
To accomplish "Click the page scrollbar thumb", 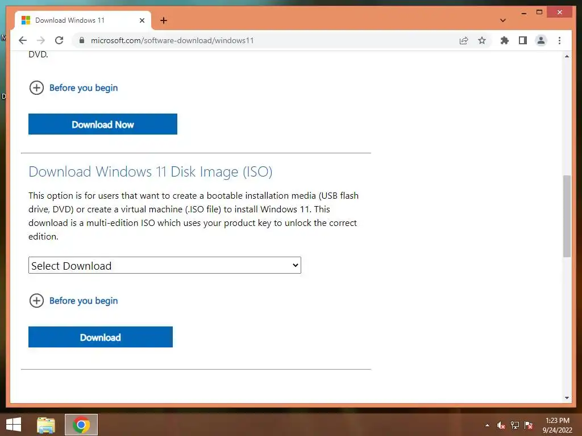I will coord(567,216).
